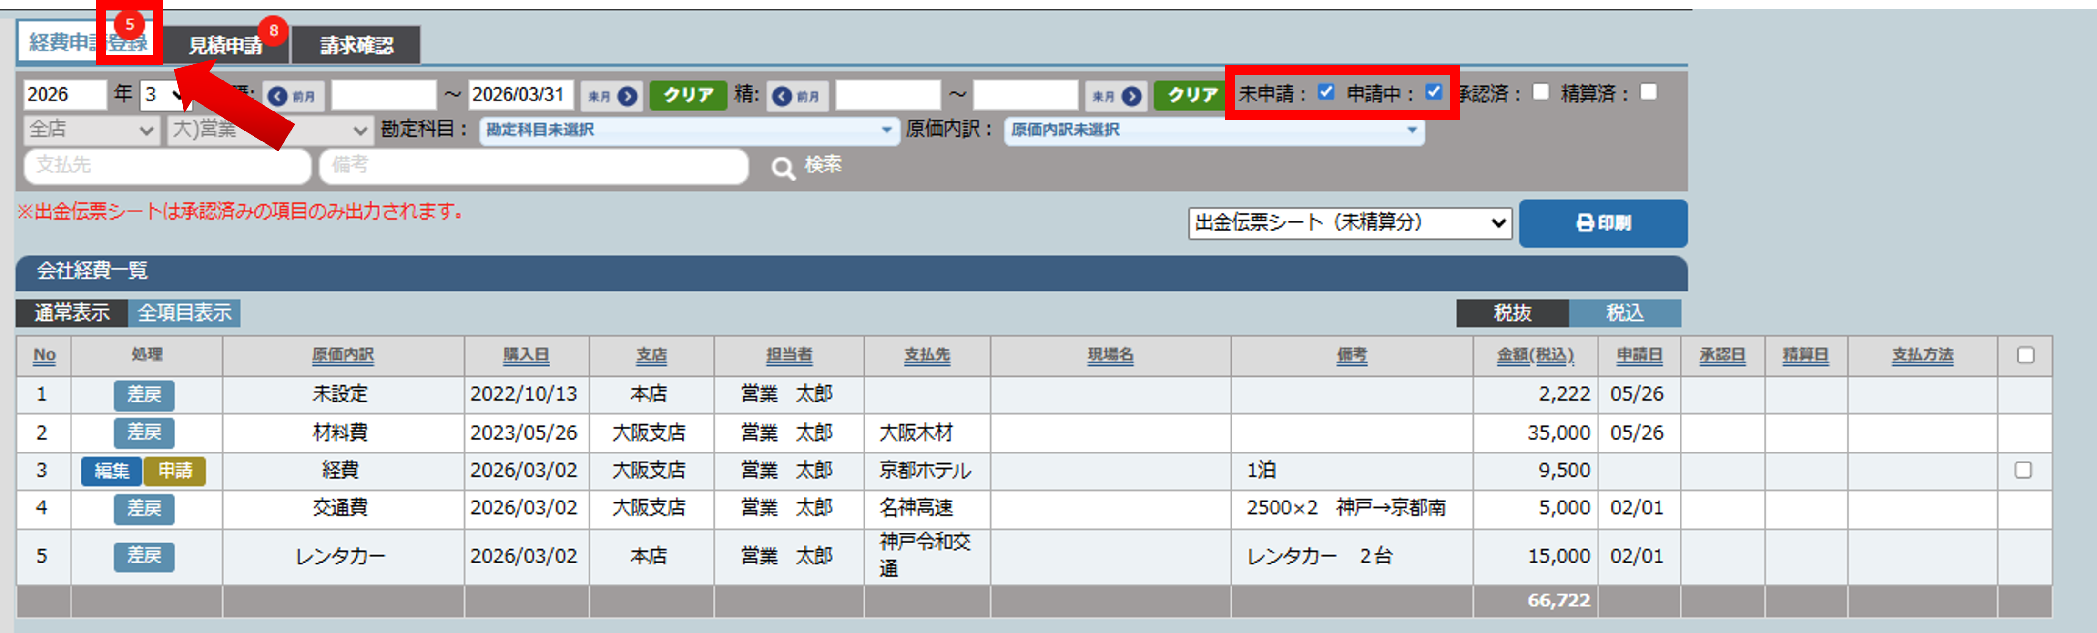Viewport: 2097px width, 633px height.
Task: Open the 請求確認 tab
Action: click(x=356, y=45)
